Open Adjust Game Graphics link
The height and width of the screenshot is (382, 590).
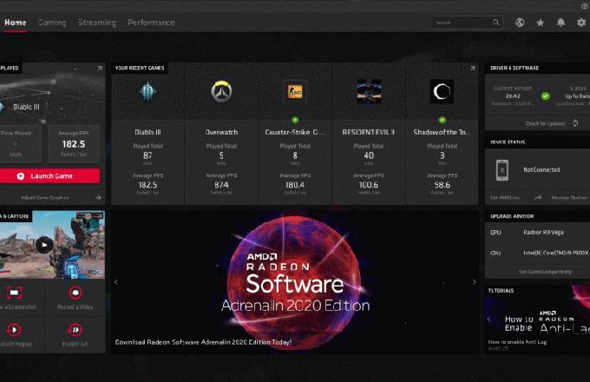(x=44, y=198)
